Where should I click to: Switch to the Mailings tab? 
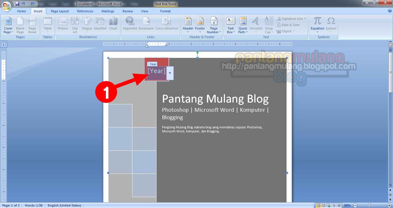108,11
